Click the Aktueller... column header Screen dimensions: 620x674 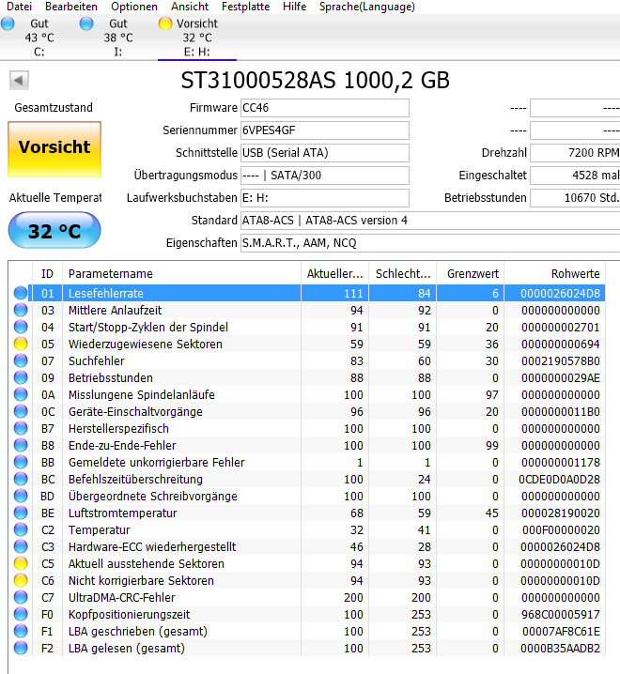click(x=334, y=274)
